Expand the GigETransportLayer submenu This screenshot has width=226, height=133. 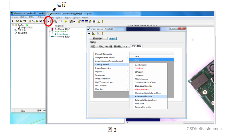tap(111, 82)
